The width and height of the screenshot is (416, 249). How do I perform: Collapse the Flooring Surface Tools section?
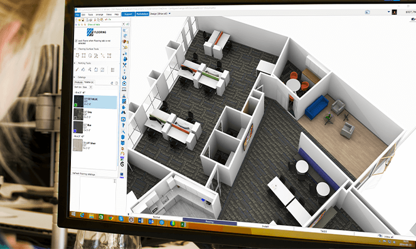point(75,49)
